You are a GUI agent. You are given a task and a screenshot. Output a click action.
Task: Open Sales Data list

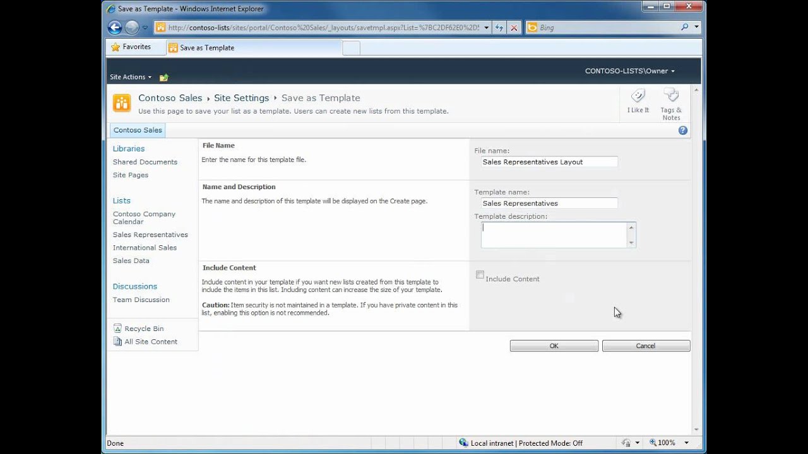click(131, 261)
